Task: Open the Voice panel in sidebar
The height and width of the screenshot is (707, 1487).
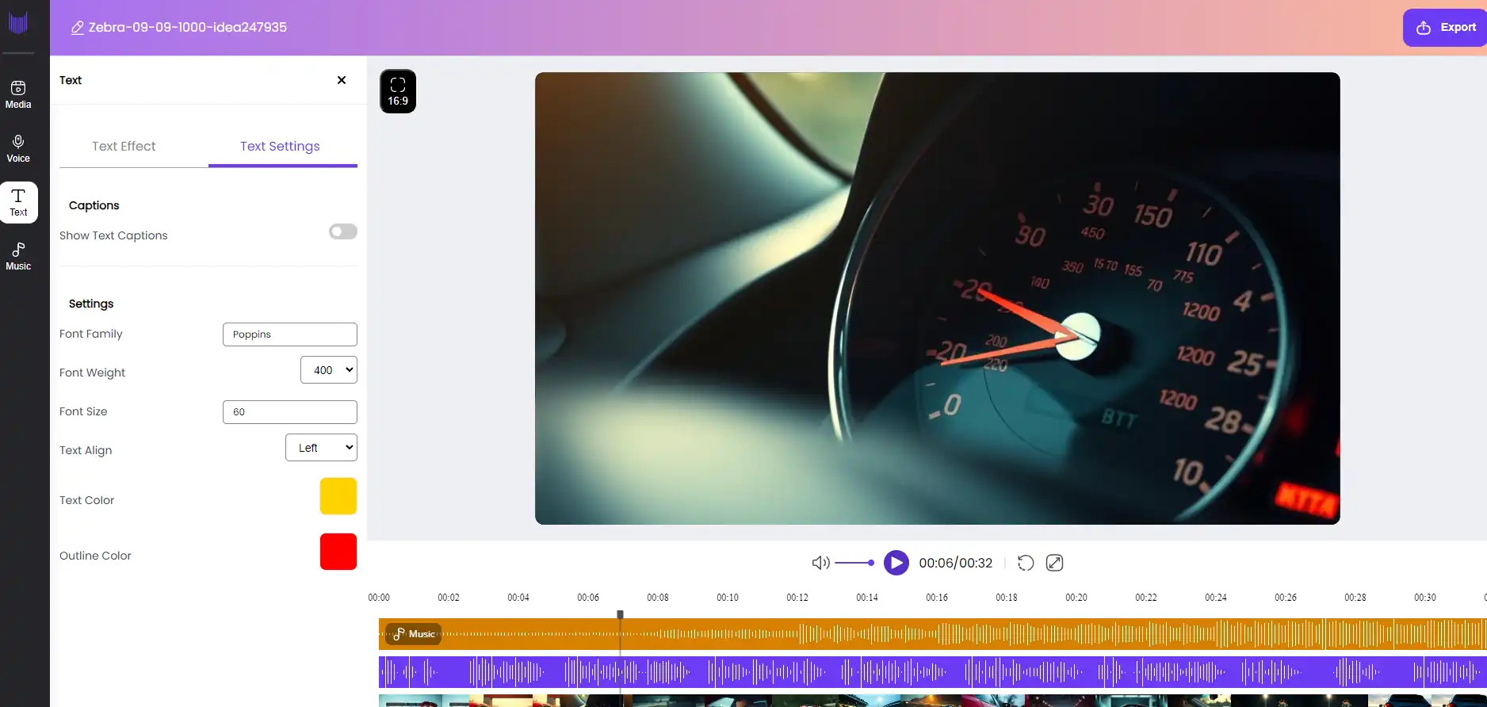Action: point(18,148)
